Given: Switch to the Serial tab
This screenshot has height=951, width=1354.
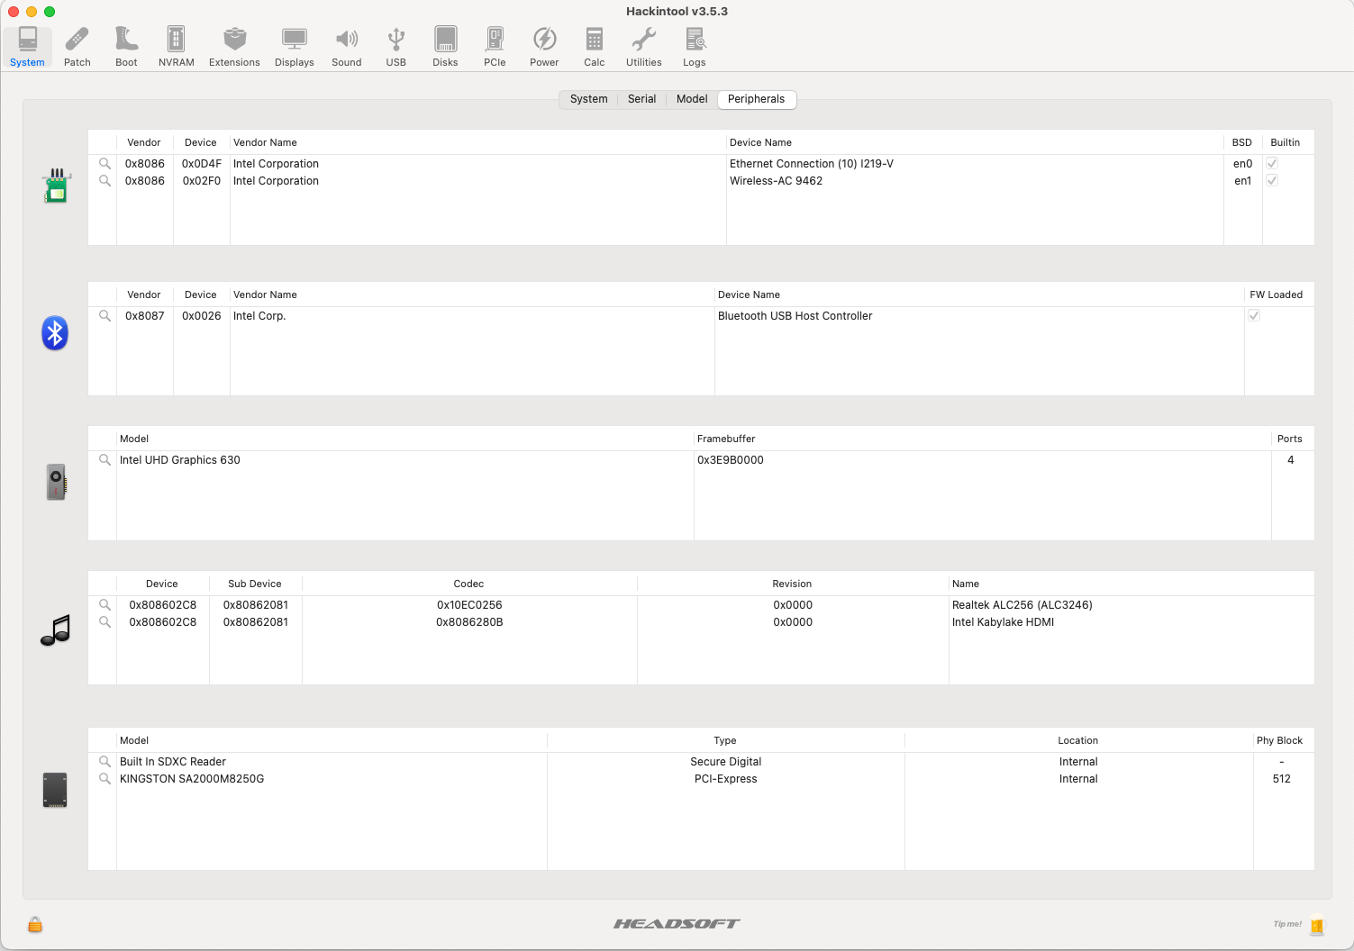Looking at the screenshot, I should click(x=642, y=99).
